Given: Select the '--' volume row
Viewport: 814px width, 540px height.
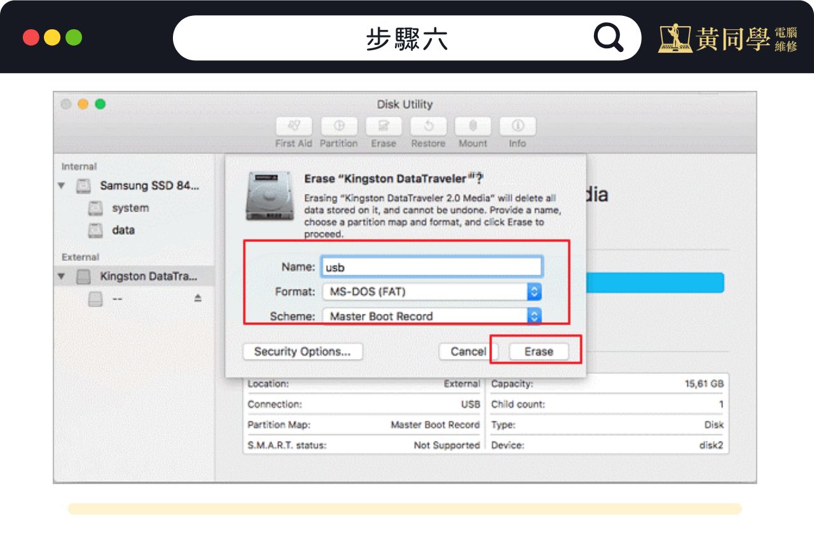Looking at the screenshot, I should pos(134,299).
